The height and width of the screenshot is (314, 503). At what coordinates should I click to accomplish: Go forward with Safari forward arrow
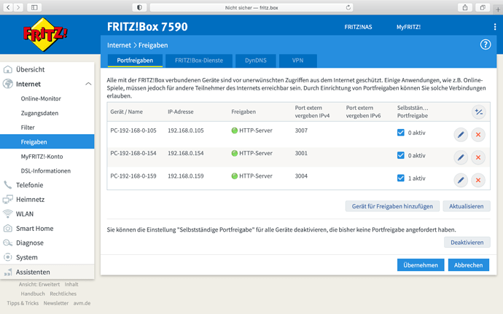[19, 7]
